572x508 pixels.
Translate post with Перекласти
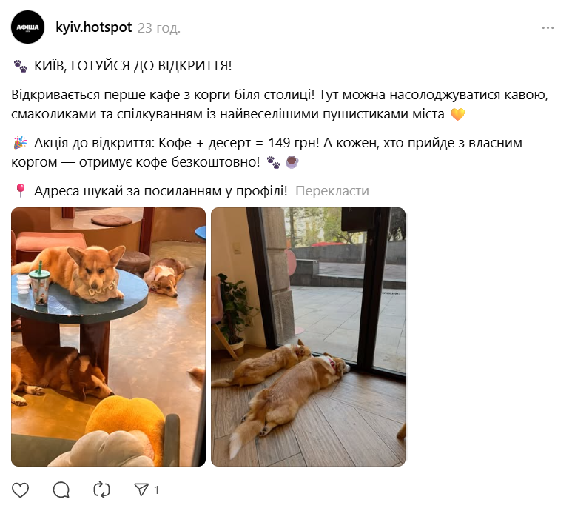tap(332, 191)
